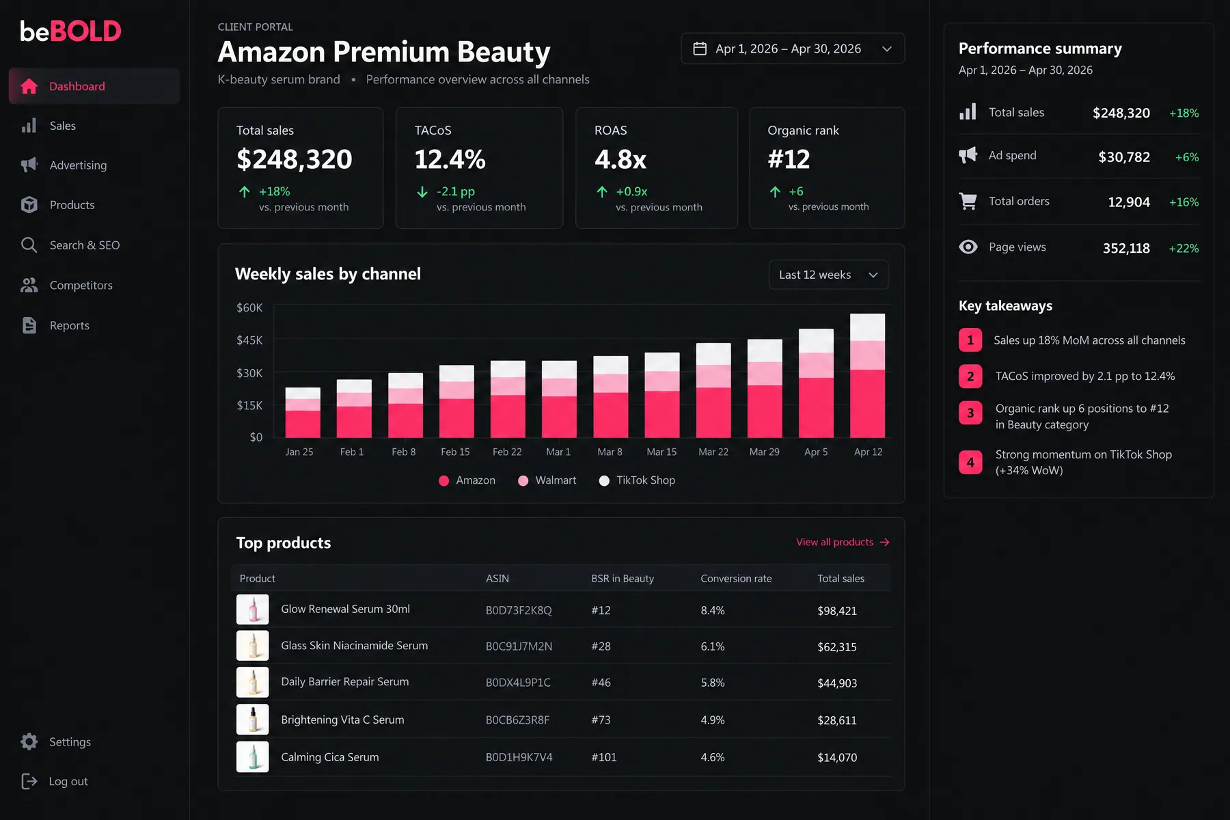Viewport: 1230px width, 820px height.
Task: Open the Sales menu item
Action: click(x=94, y=126)
